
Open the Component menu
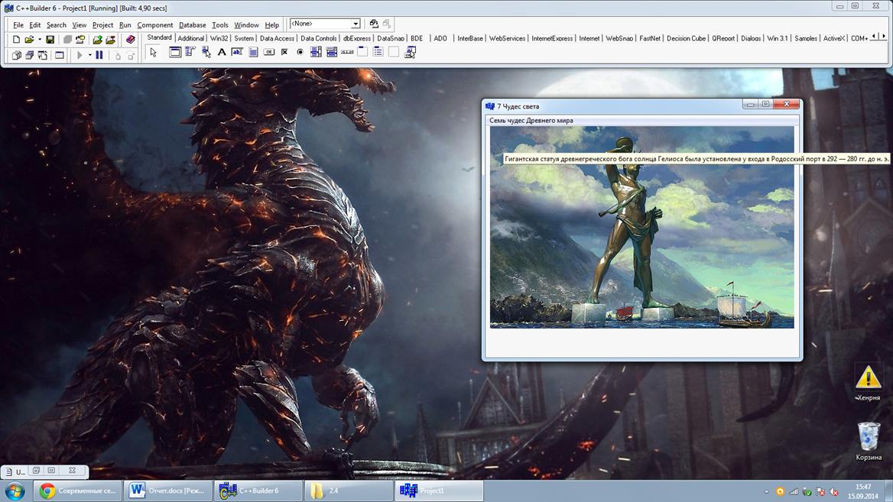click(x=154, y=25)
